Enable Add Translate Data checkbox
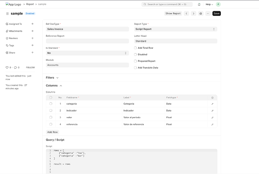Viewport: 259px width, 174px height. [x=135, y=67]
